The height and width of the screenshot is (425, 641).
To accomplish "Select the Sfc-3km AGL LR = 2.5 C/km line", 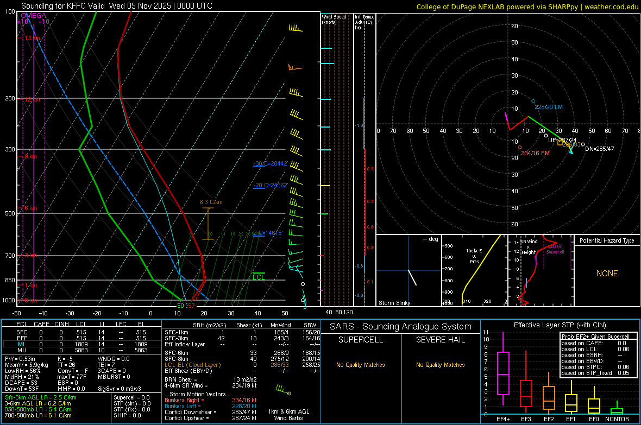I will 41,397.
